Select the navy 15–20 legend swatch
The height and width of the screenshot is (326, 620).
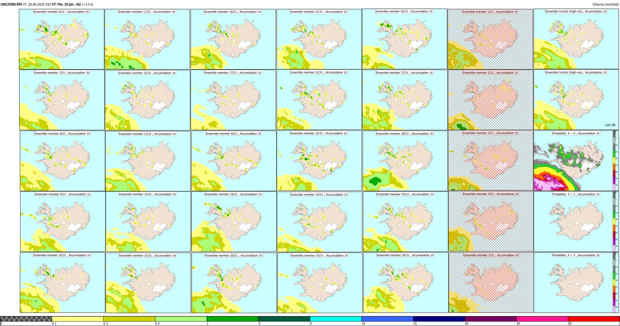(x=439, y=319)
